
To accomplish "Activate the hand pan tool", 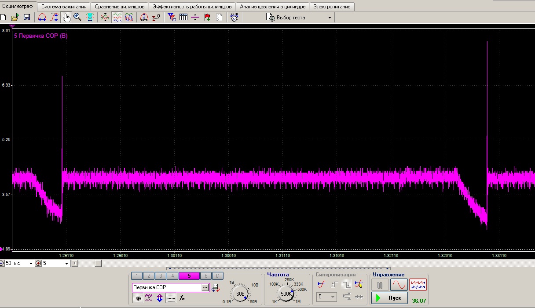I will [x=66, y=18].
